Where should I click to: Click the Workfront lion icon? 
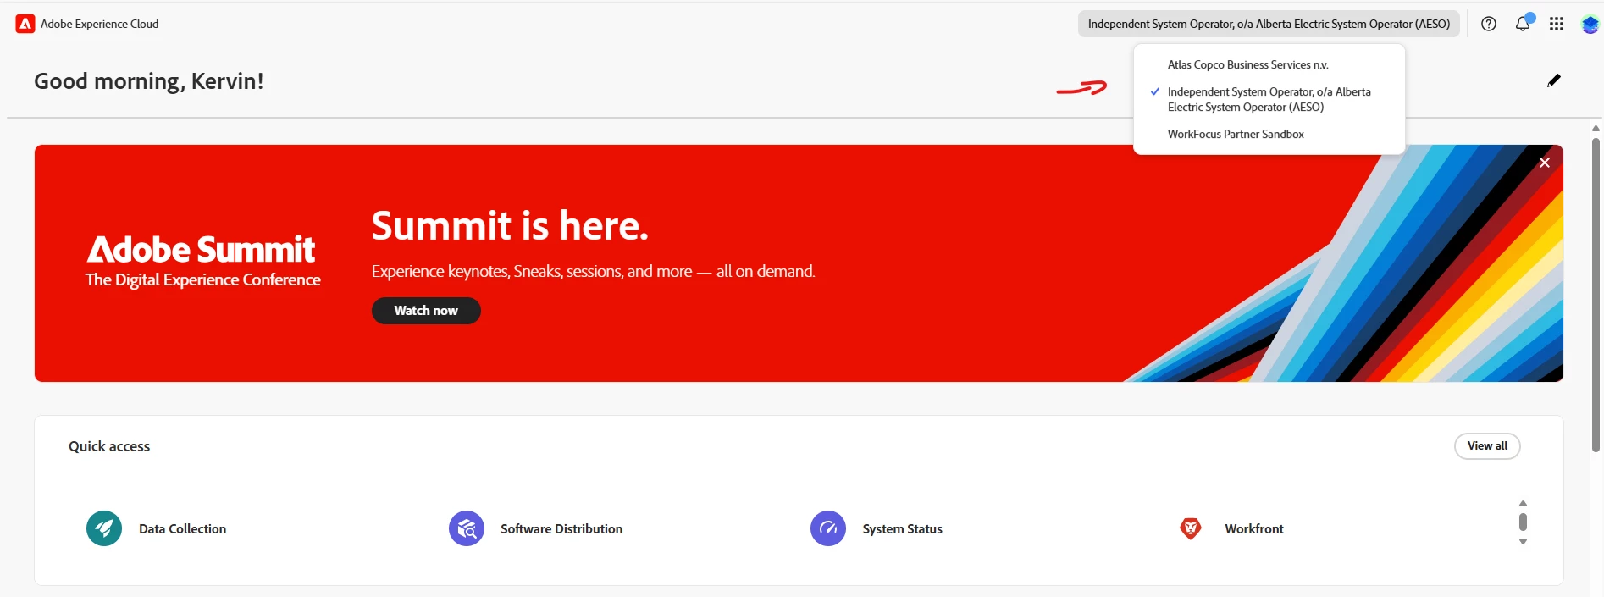pos(1191,528)
